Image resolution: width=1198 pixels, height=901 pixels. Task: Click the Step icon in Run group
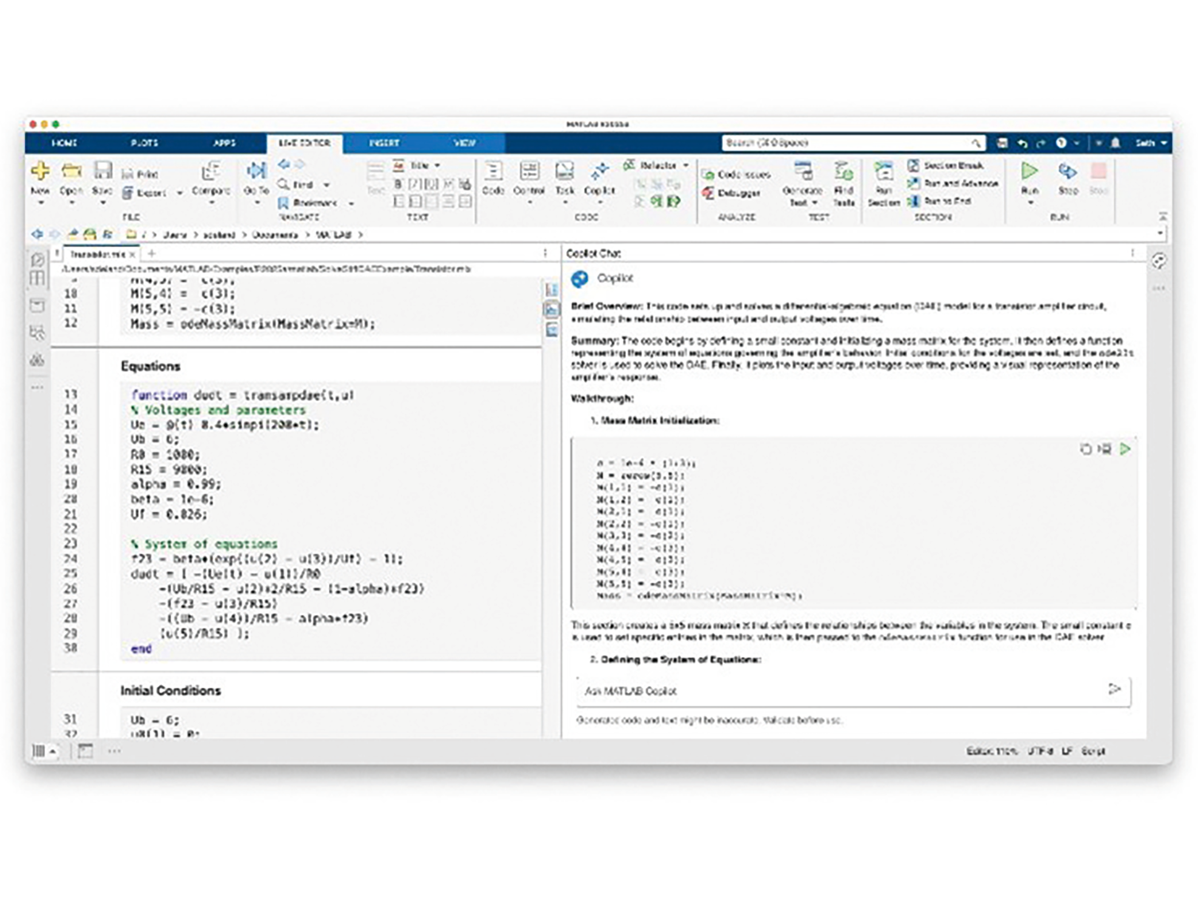[1068, 171]
